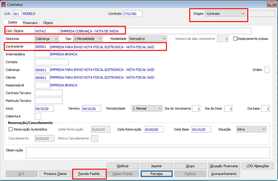
Task: Click the Renovação/Cancelamento group title
Action: point(30,123)
